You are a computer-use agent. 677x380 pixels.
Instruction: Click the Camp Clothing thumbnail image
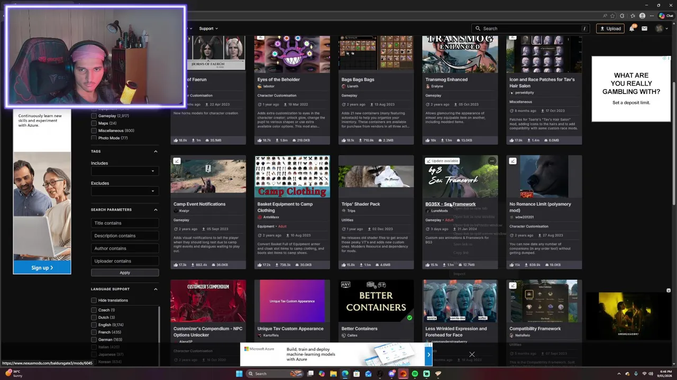tap(292, 176)
